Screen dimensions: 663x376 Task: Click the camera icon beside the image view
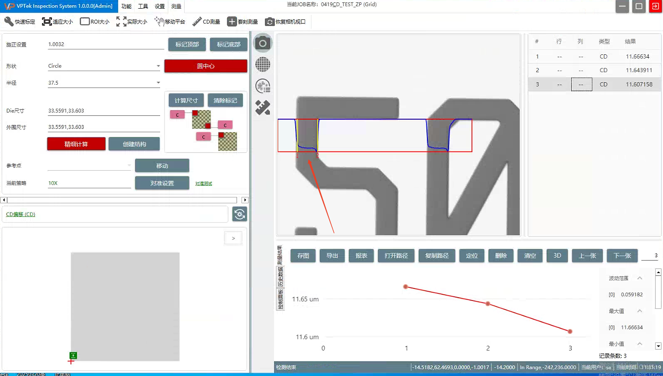[x=263, y=43]
